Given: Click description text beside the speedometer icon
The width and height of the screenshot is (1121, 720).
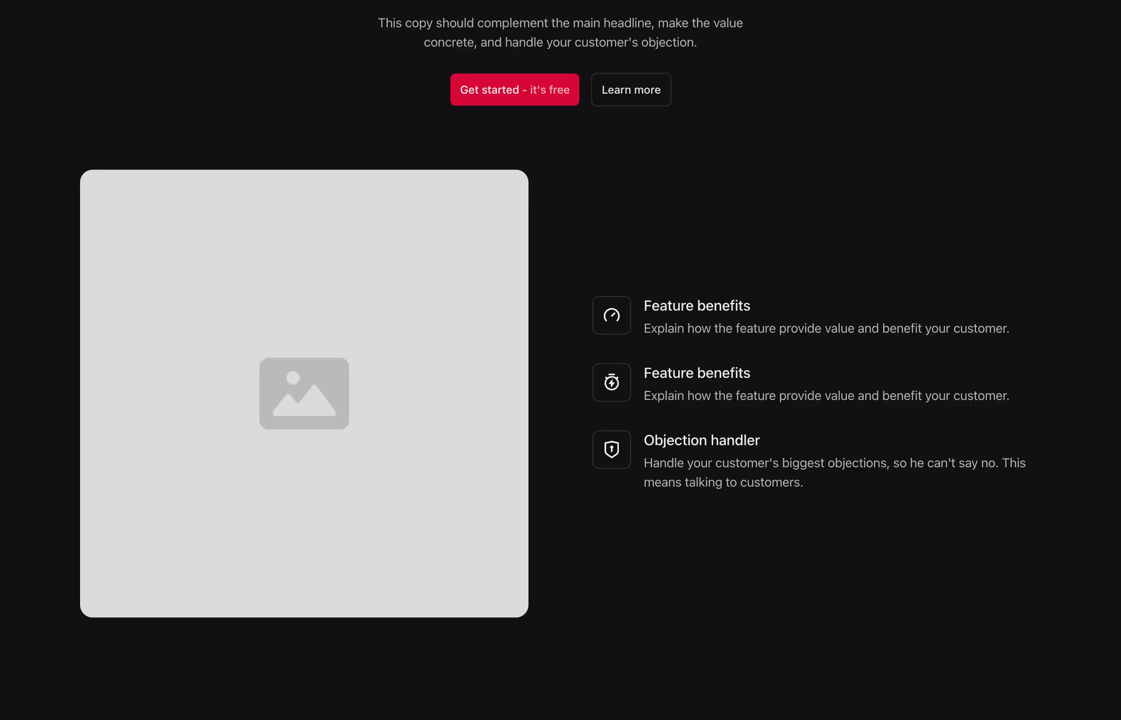Looking at the screenshot, I should point(826,328).
